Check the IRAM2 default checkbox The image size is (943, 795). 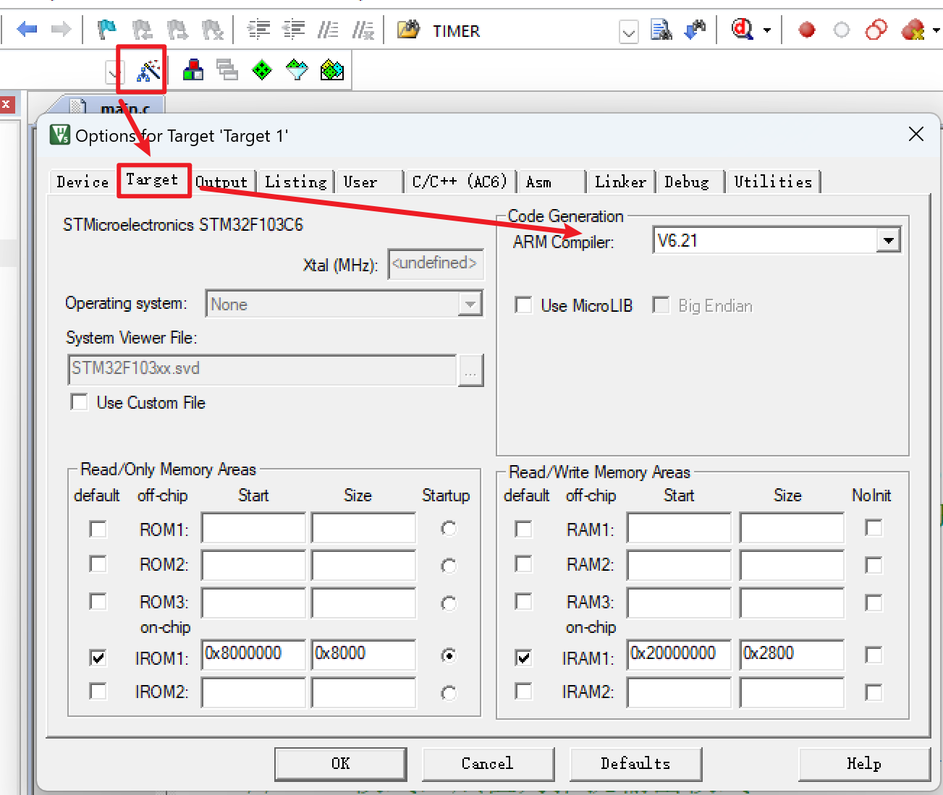click(x=523, y=692)
